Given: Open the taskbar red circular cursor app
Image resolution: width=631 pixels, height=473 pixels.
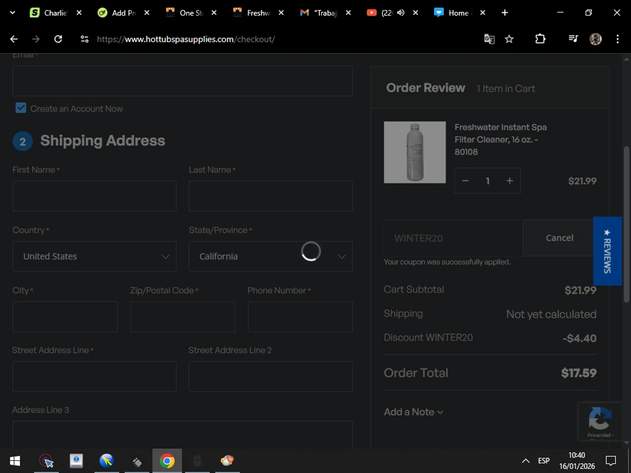Looking at the screenshot, I should (x=46, y=461).
